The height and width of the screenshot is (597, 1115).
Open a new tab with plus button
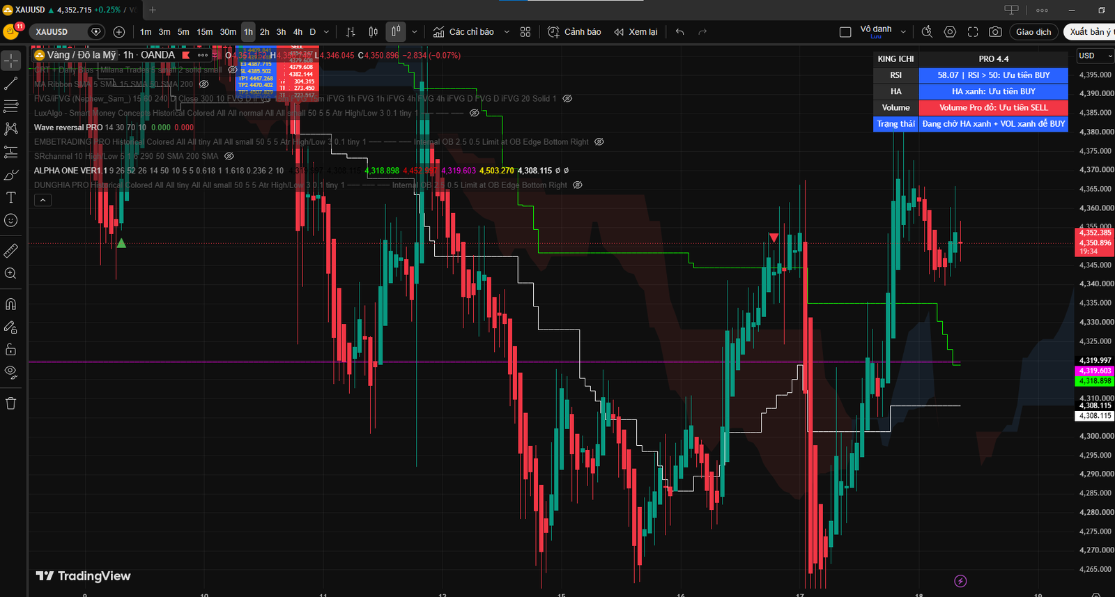pyautogui.click(x=153, y=10)
